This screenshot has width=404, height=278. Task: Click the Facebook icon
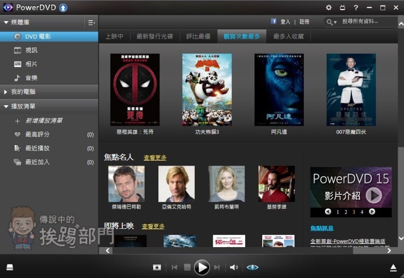point(274,21)
